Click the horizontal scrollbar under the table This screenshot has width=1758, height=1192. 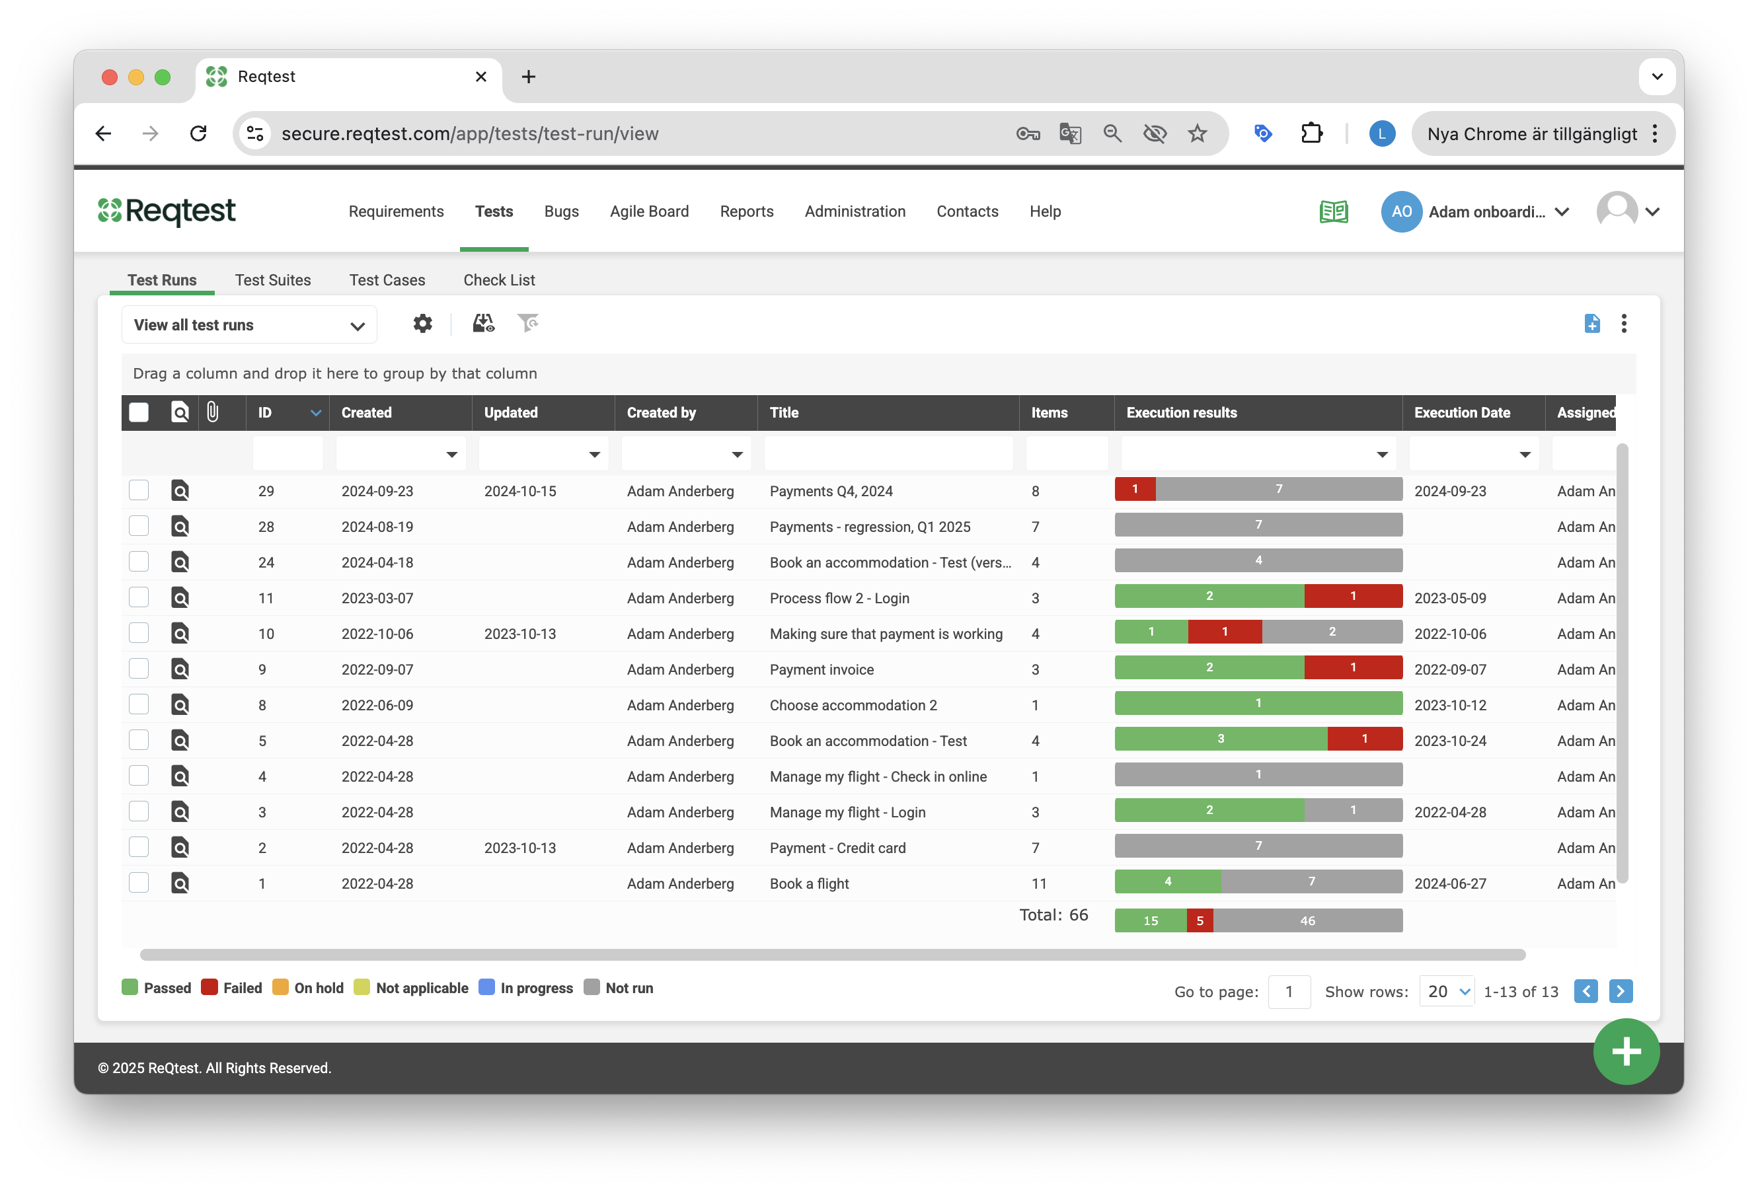[832, 955]
